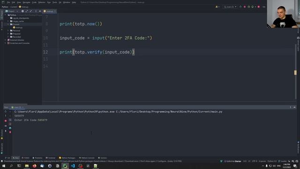The image size is (300, 169).
Task: Close the main.py editor tab
Action: (x=55, y=11)
